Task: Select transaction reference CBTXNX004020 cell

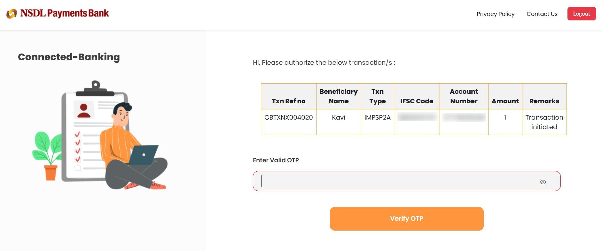Action: [288, 117]
